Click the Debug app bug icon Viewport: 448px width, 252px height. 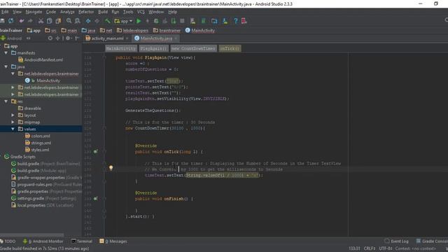tap(156, 21)
